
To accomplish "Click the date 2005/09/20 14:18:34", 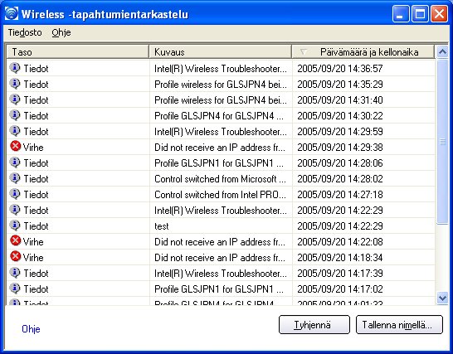I will click(x=340, y=258).
